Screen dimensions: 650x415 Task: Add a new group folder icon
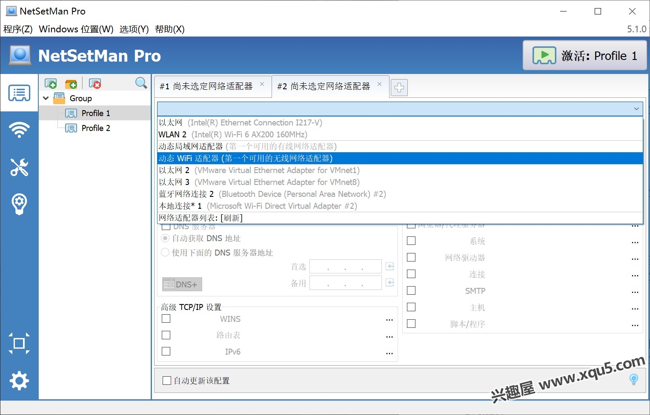[71, 83]
